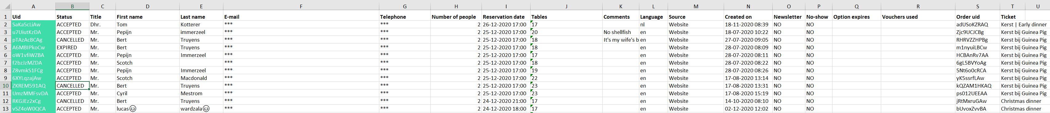Click the 'Kerst | Early dinner' ticket cell
This screenshot has height=113, width=1050.
[x=1024, y=25]
